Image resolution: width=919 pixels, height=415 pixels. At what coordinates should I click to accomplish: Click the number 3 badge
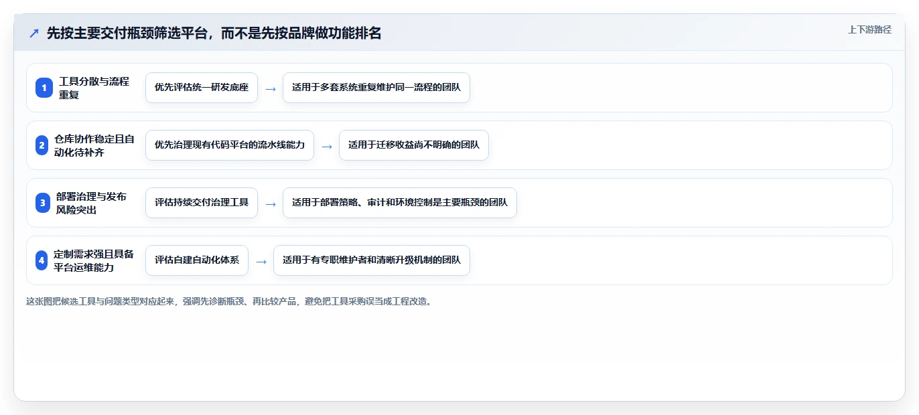[x=43, y=203]
